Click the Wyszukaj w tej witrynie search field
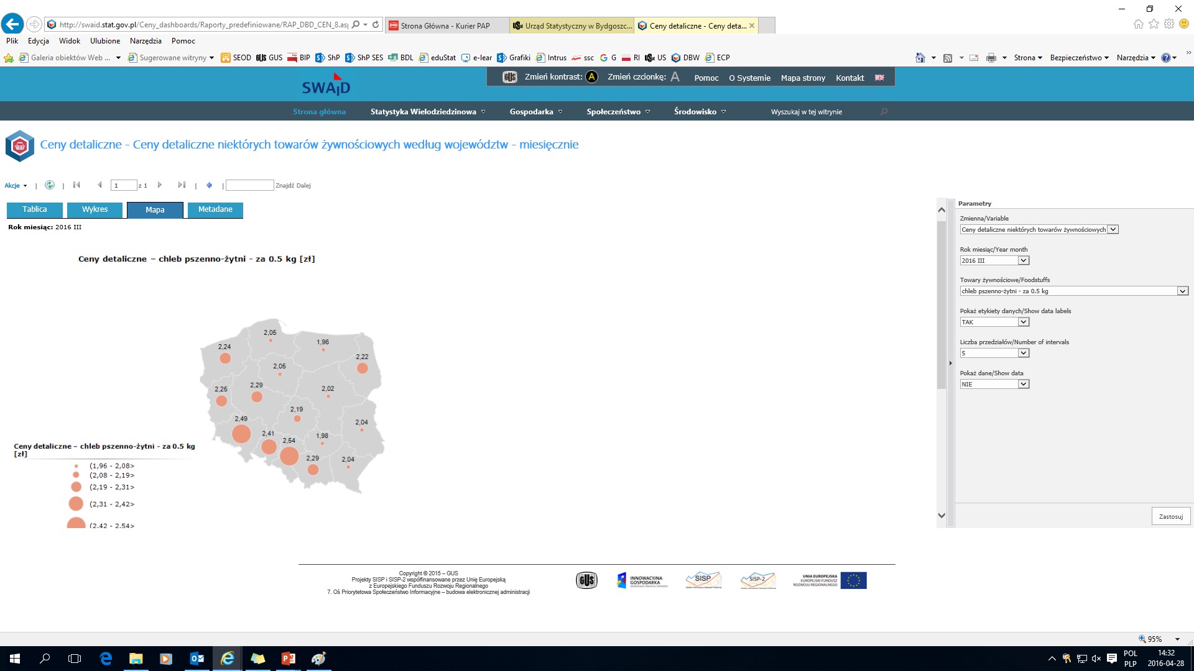1194x671 pixels. point(821,112)
